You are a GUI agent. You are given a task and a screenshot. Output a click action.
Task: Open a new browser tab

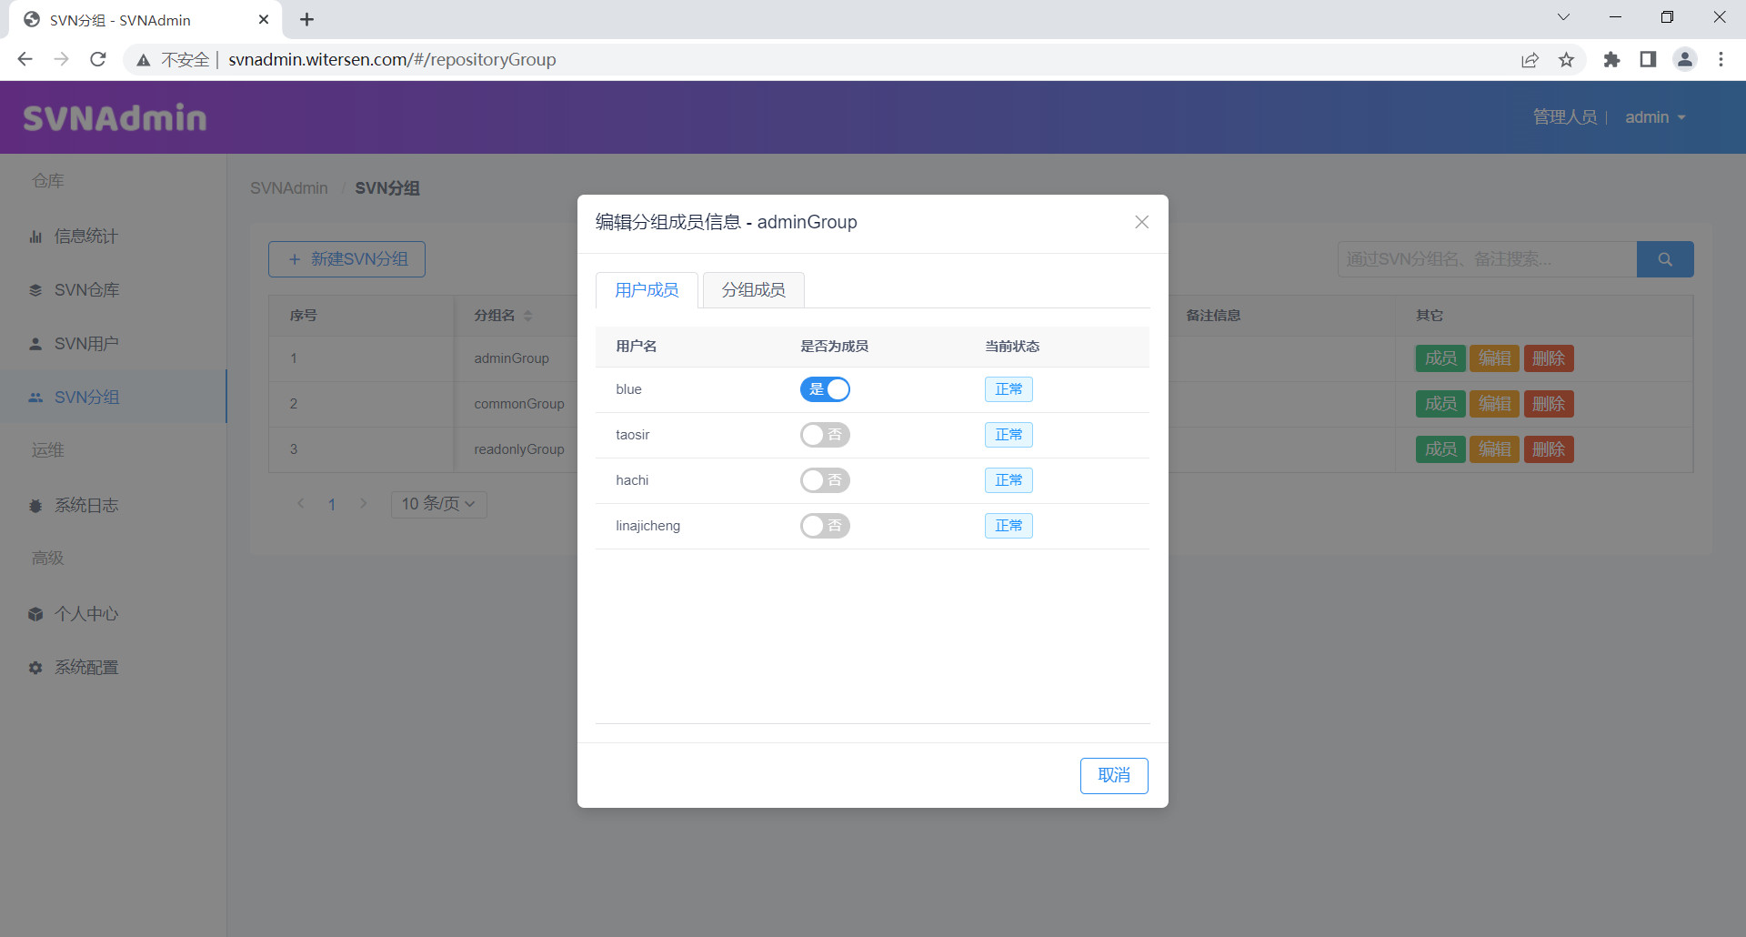(x=306, y=19)
